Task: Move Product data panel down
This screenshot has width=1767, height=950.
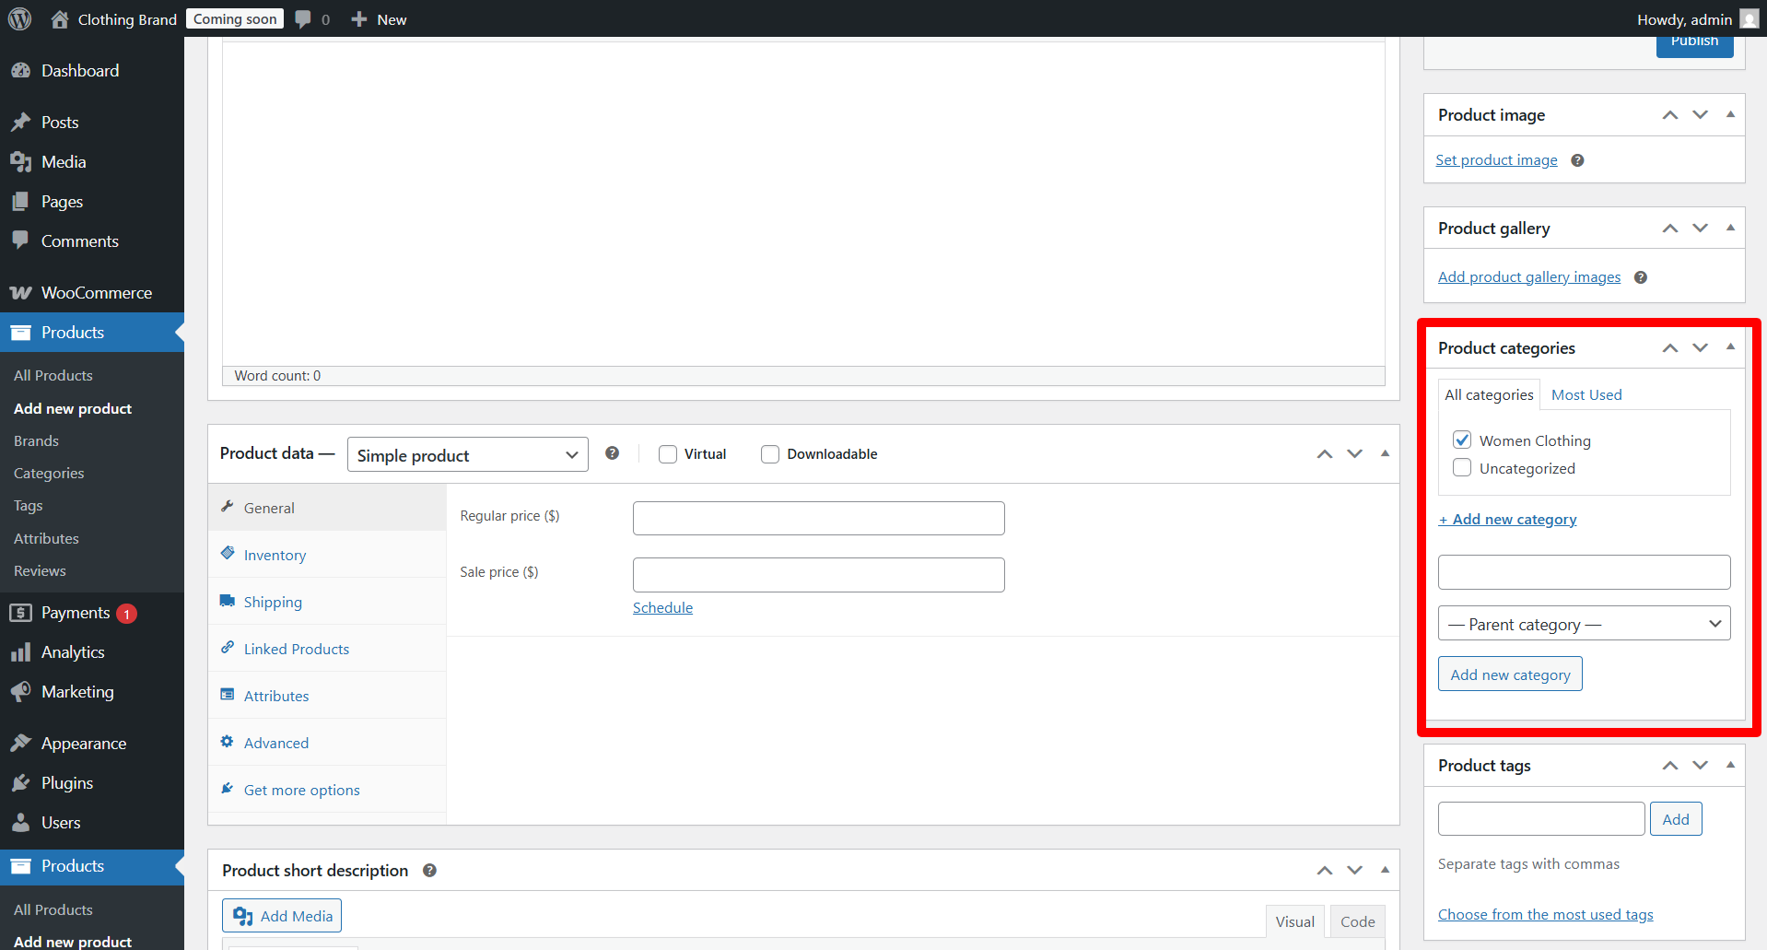Action: (x=1355, y=453)
